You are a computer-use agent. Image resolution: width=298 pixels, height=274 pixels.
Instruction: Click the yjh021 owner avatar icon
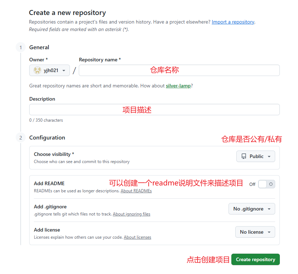point(37,70)
